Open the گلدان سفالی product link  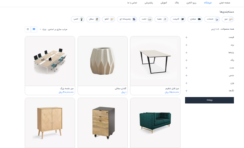(120, 88)
